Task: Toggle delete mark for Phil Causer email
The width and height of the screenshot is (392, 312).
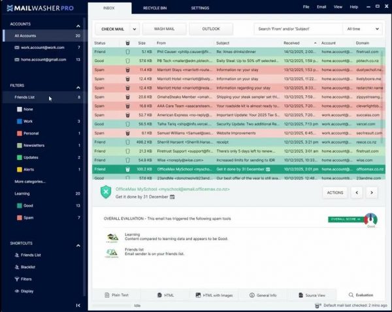Action: [127, 52]
